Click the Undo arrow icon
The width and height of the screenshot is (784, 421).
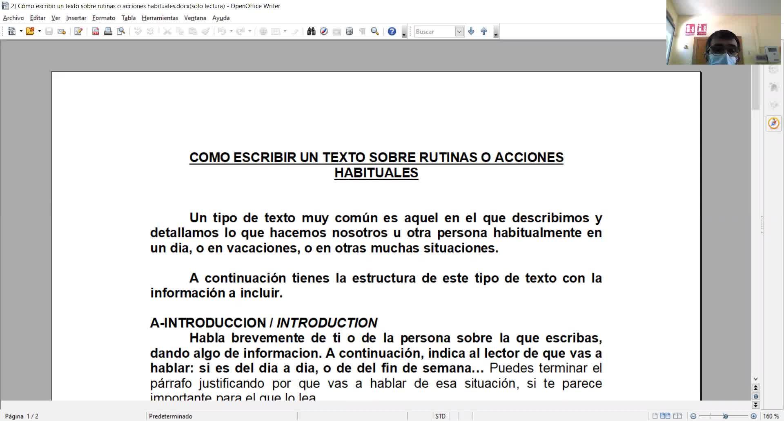[x=222, y=31]
